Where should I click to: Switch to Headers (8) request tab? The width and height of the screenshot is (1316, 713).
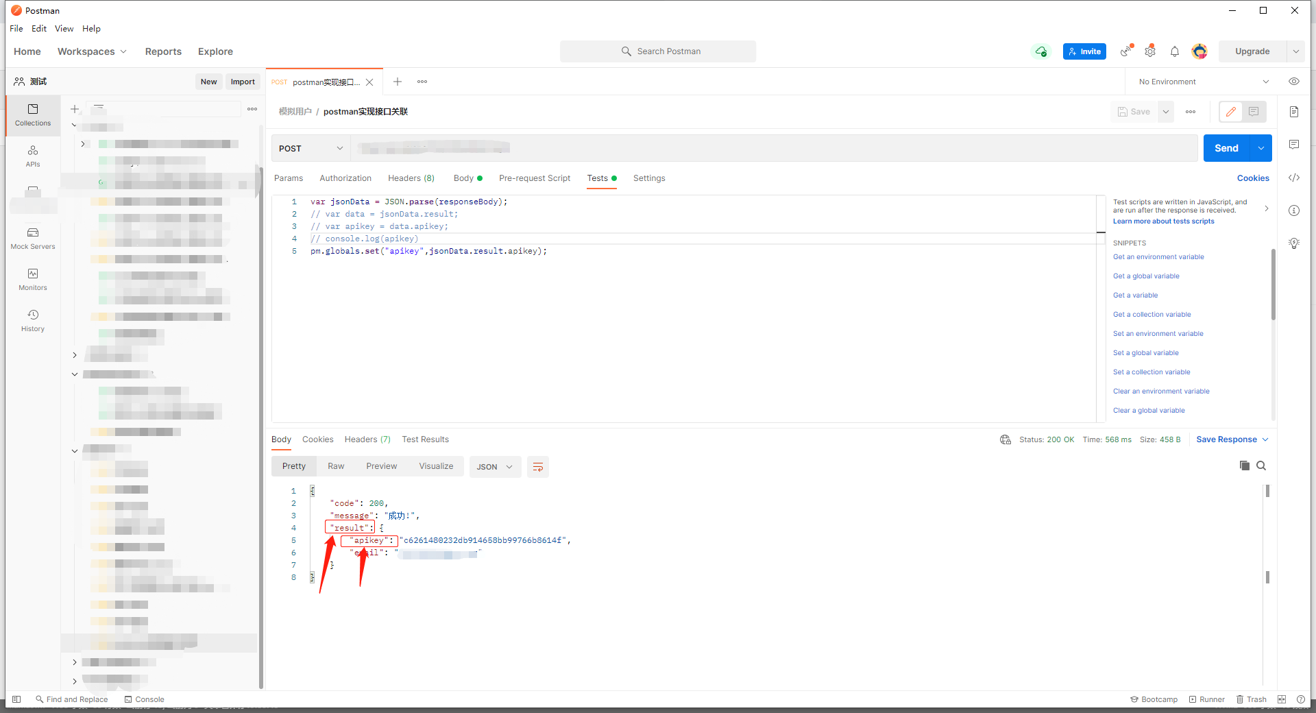411,178
